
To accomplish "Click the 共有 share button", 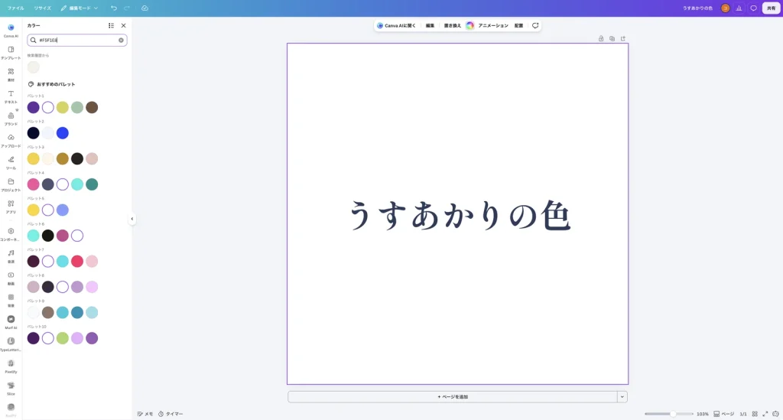I will click(x=771, y=8).
